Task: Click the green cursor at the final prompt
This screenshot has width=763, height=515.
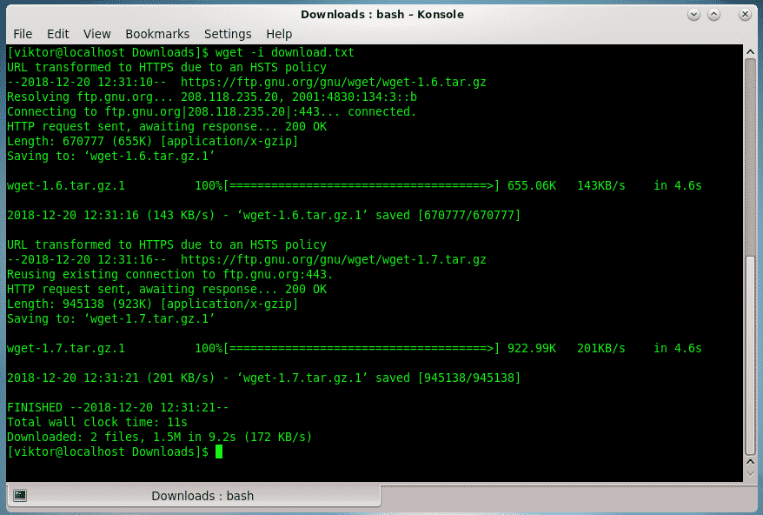Action: tap(219, 451)
